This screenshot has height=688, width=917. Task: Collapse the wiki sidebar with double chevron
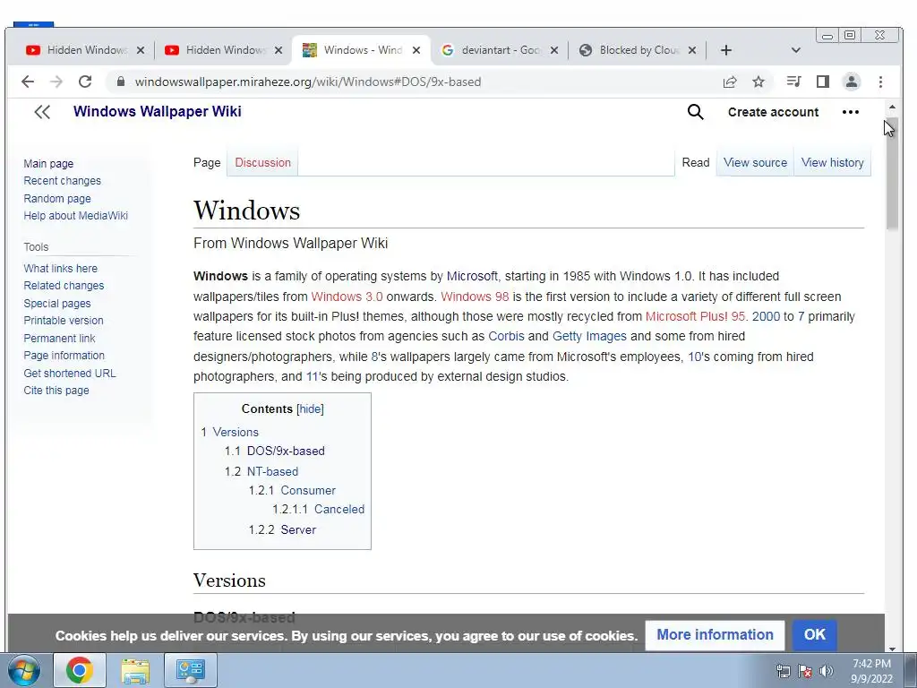(x=42, y=112)
